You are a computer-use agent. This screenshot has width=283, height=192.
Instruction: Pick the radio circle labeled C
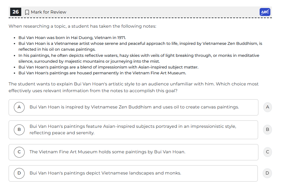coord(19,152)
